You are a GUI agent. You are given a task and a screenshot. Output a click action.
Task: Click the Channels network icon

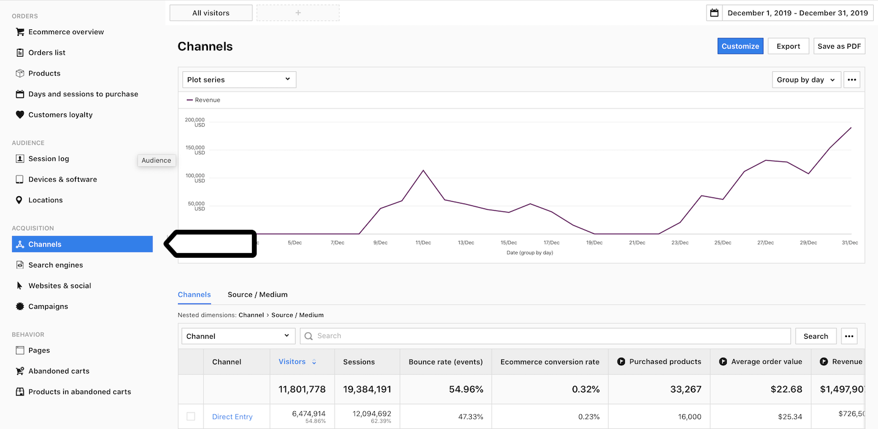pyautogui.click(x=20, y=244)
